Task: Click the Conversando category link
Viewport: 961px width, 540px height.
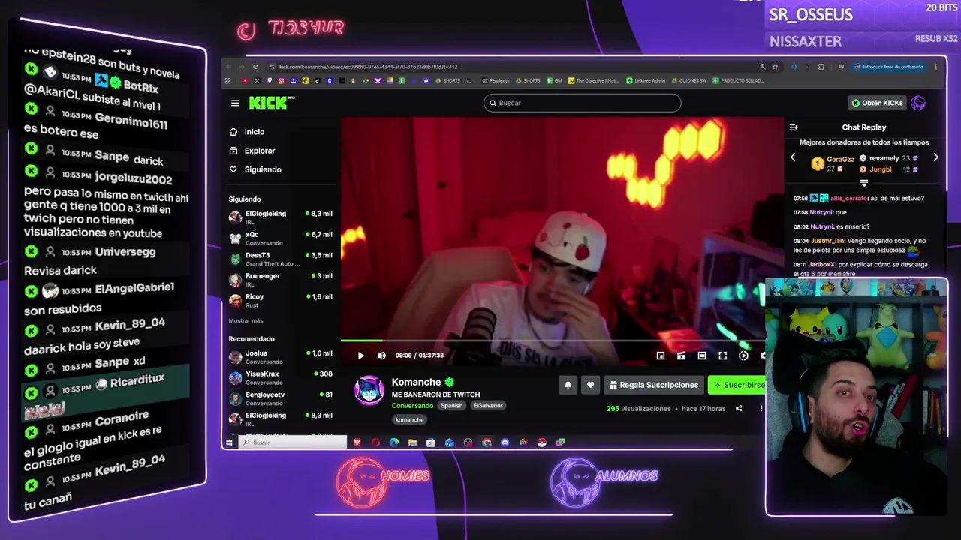Action: pos(412,406)
